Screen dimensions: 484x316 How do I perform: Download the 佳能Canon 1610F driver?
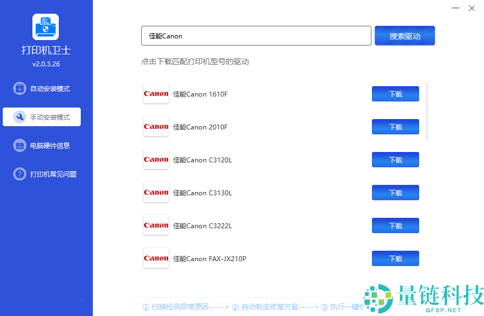(x=396, y=94)
